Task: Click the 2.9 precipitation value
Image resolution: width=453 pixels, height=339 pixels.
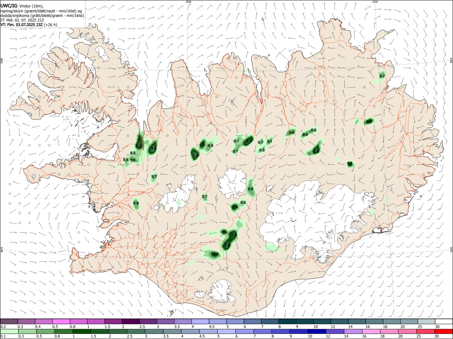Action: click(138, 146)
